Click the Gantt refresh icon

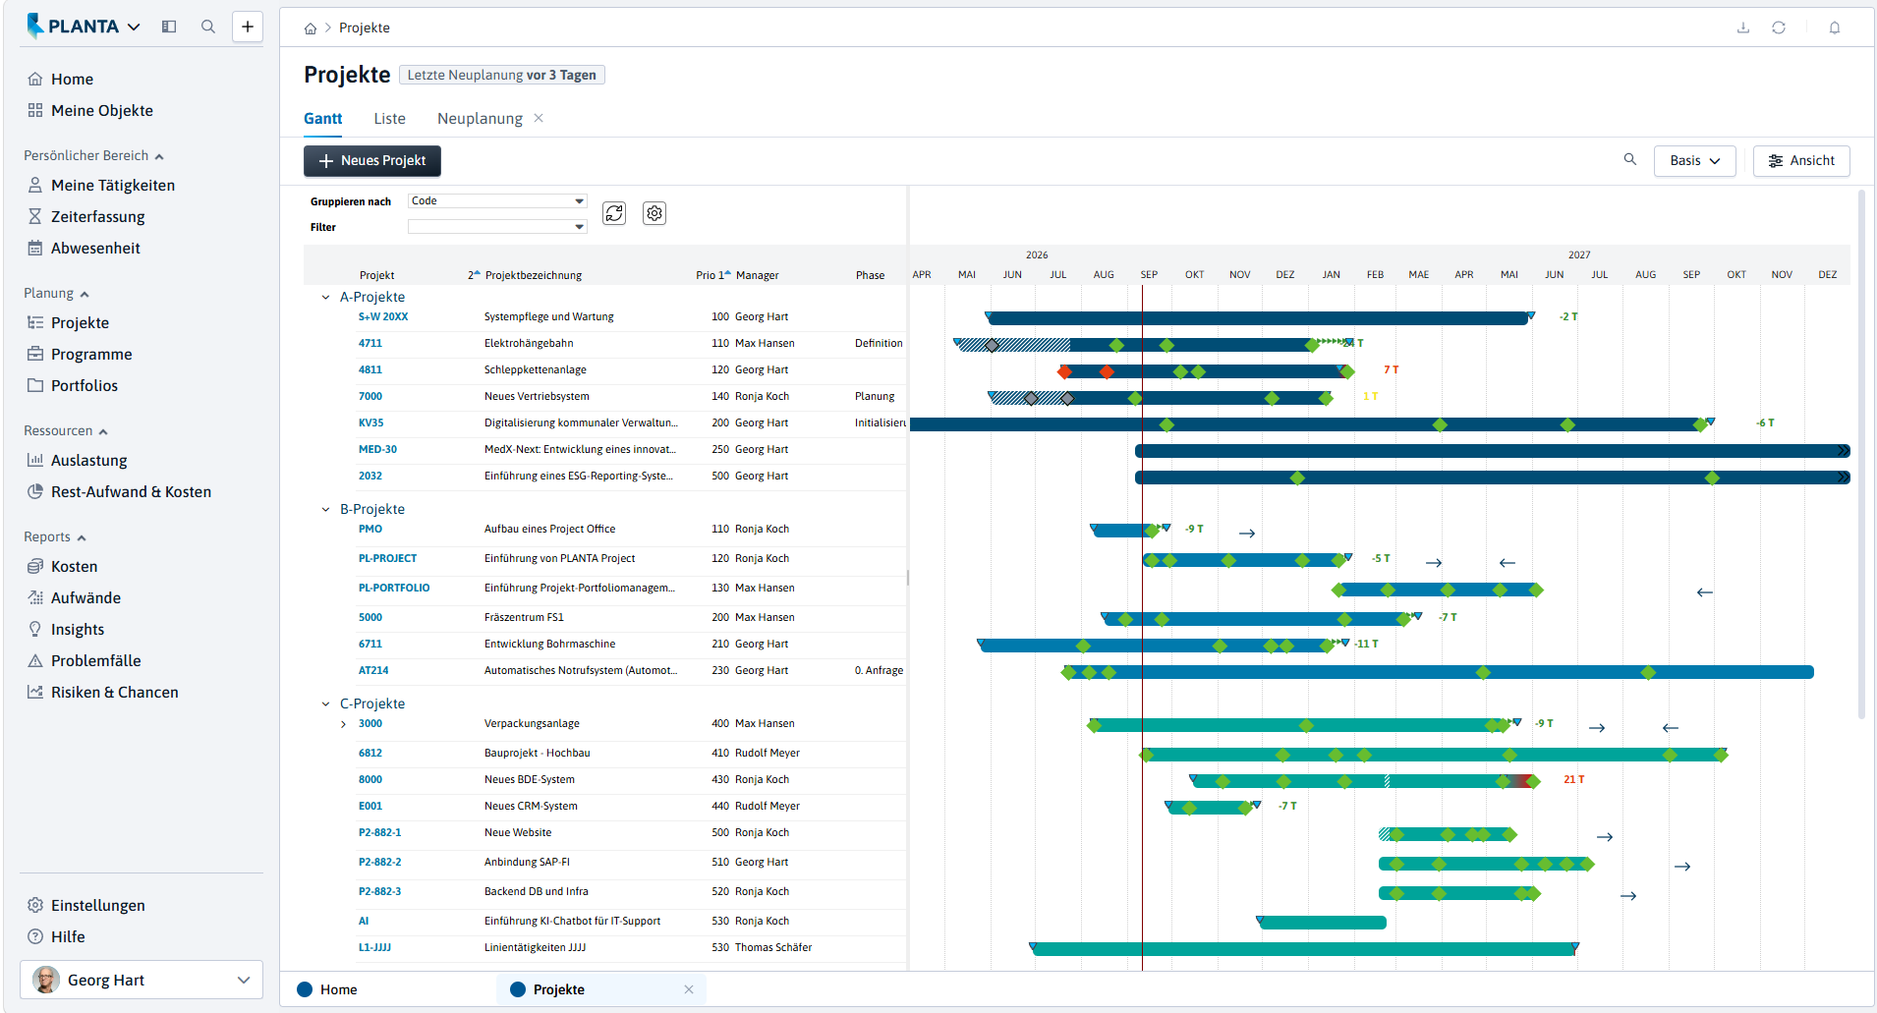[x=614, y=213]
